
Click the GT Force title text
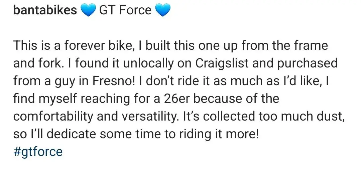click(125, 10)
